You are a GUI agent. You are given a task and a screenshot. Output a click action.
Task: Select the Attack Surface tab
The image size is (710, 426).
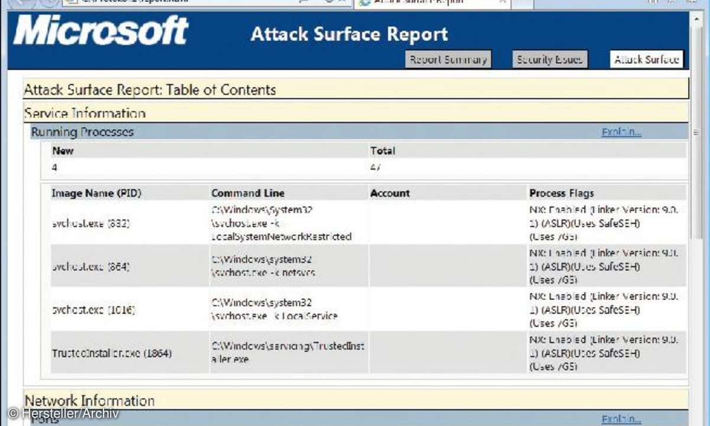646,59
